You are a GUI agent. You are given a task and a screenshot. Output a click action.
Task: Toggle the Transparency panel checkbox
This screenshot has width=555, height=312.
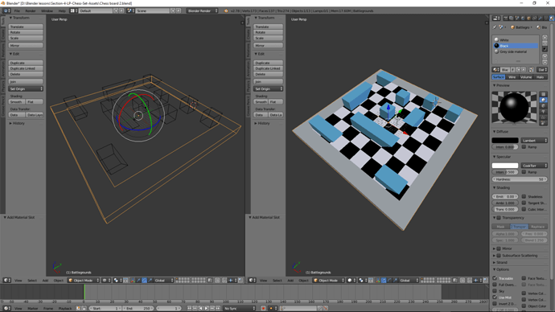click(x=499, y=218)
